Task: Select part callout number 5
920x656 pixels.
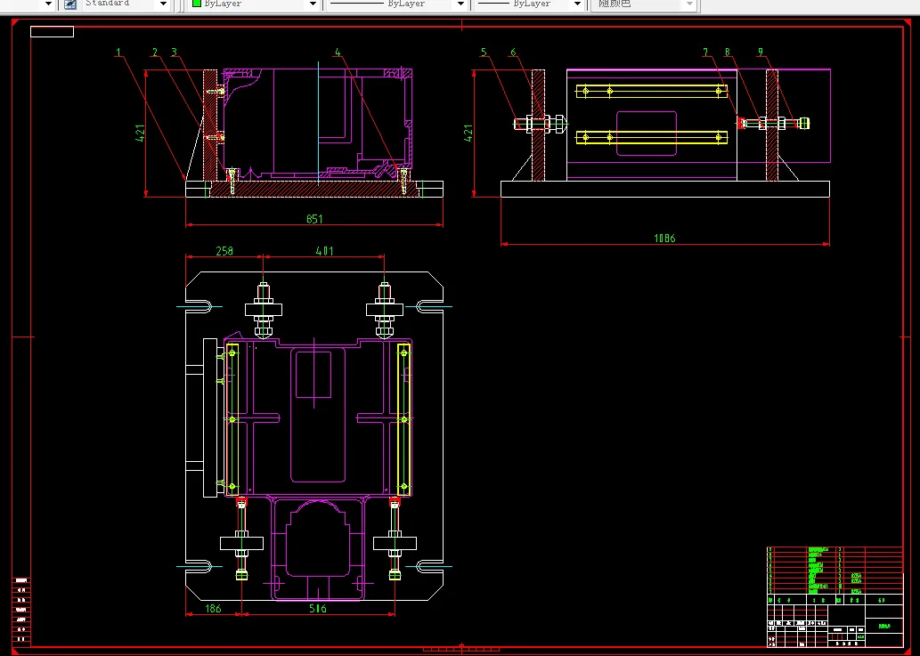Action: [x=484, y=53]
